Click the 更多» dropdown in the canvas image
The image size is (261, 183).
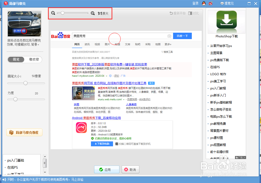click(x=168, y=44)
